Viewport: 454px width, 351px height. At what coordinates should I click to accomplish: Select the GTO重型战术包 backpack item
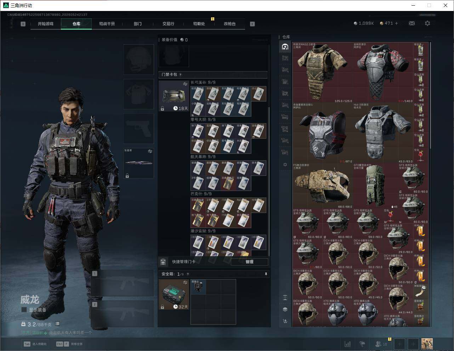(x=376, y=186)
